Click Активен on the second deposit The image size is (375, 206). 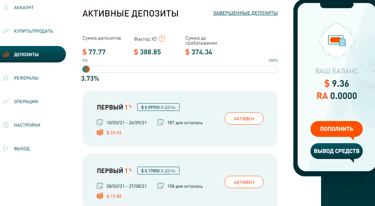[244, 182]
